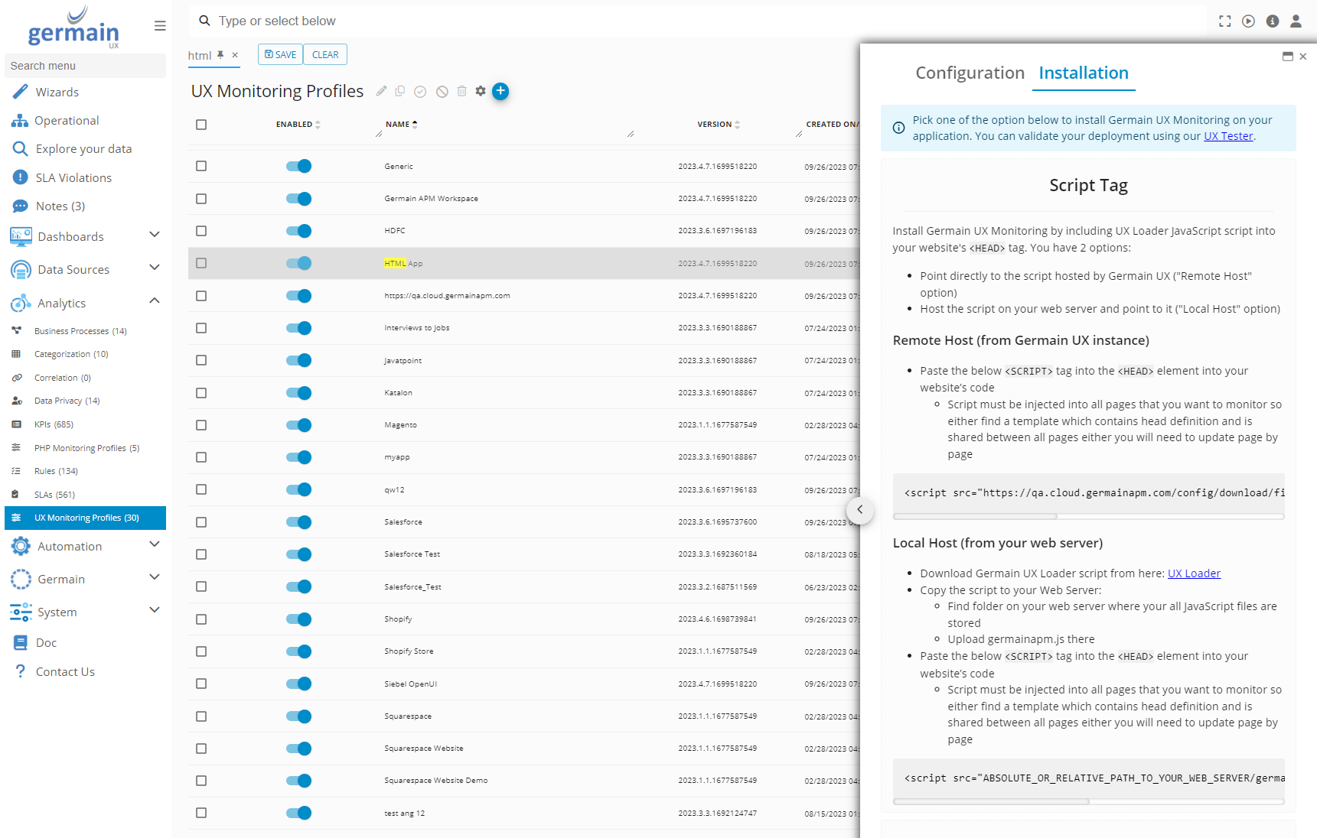Viewport: 1317px width, 838px height.
Task: Toggle the Salesforce profile enabled switch
Action: point(298,522)
